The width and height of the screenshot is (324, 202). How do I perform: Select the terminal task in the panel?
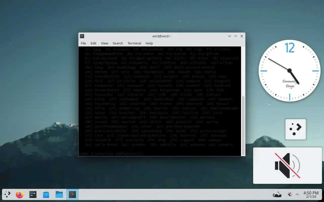(72, 194)
